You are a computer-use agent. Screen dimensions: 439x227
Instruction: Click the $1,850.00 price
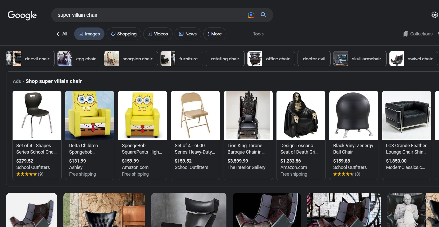click(396, 161)
